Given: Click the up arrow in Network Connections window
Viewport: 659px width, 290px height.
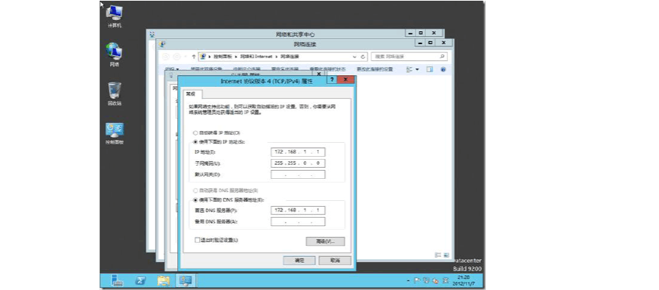Looking at the screenshot, I should (194, 57).
